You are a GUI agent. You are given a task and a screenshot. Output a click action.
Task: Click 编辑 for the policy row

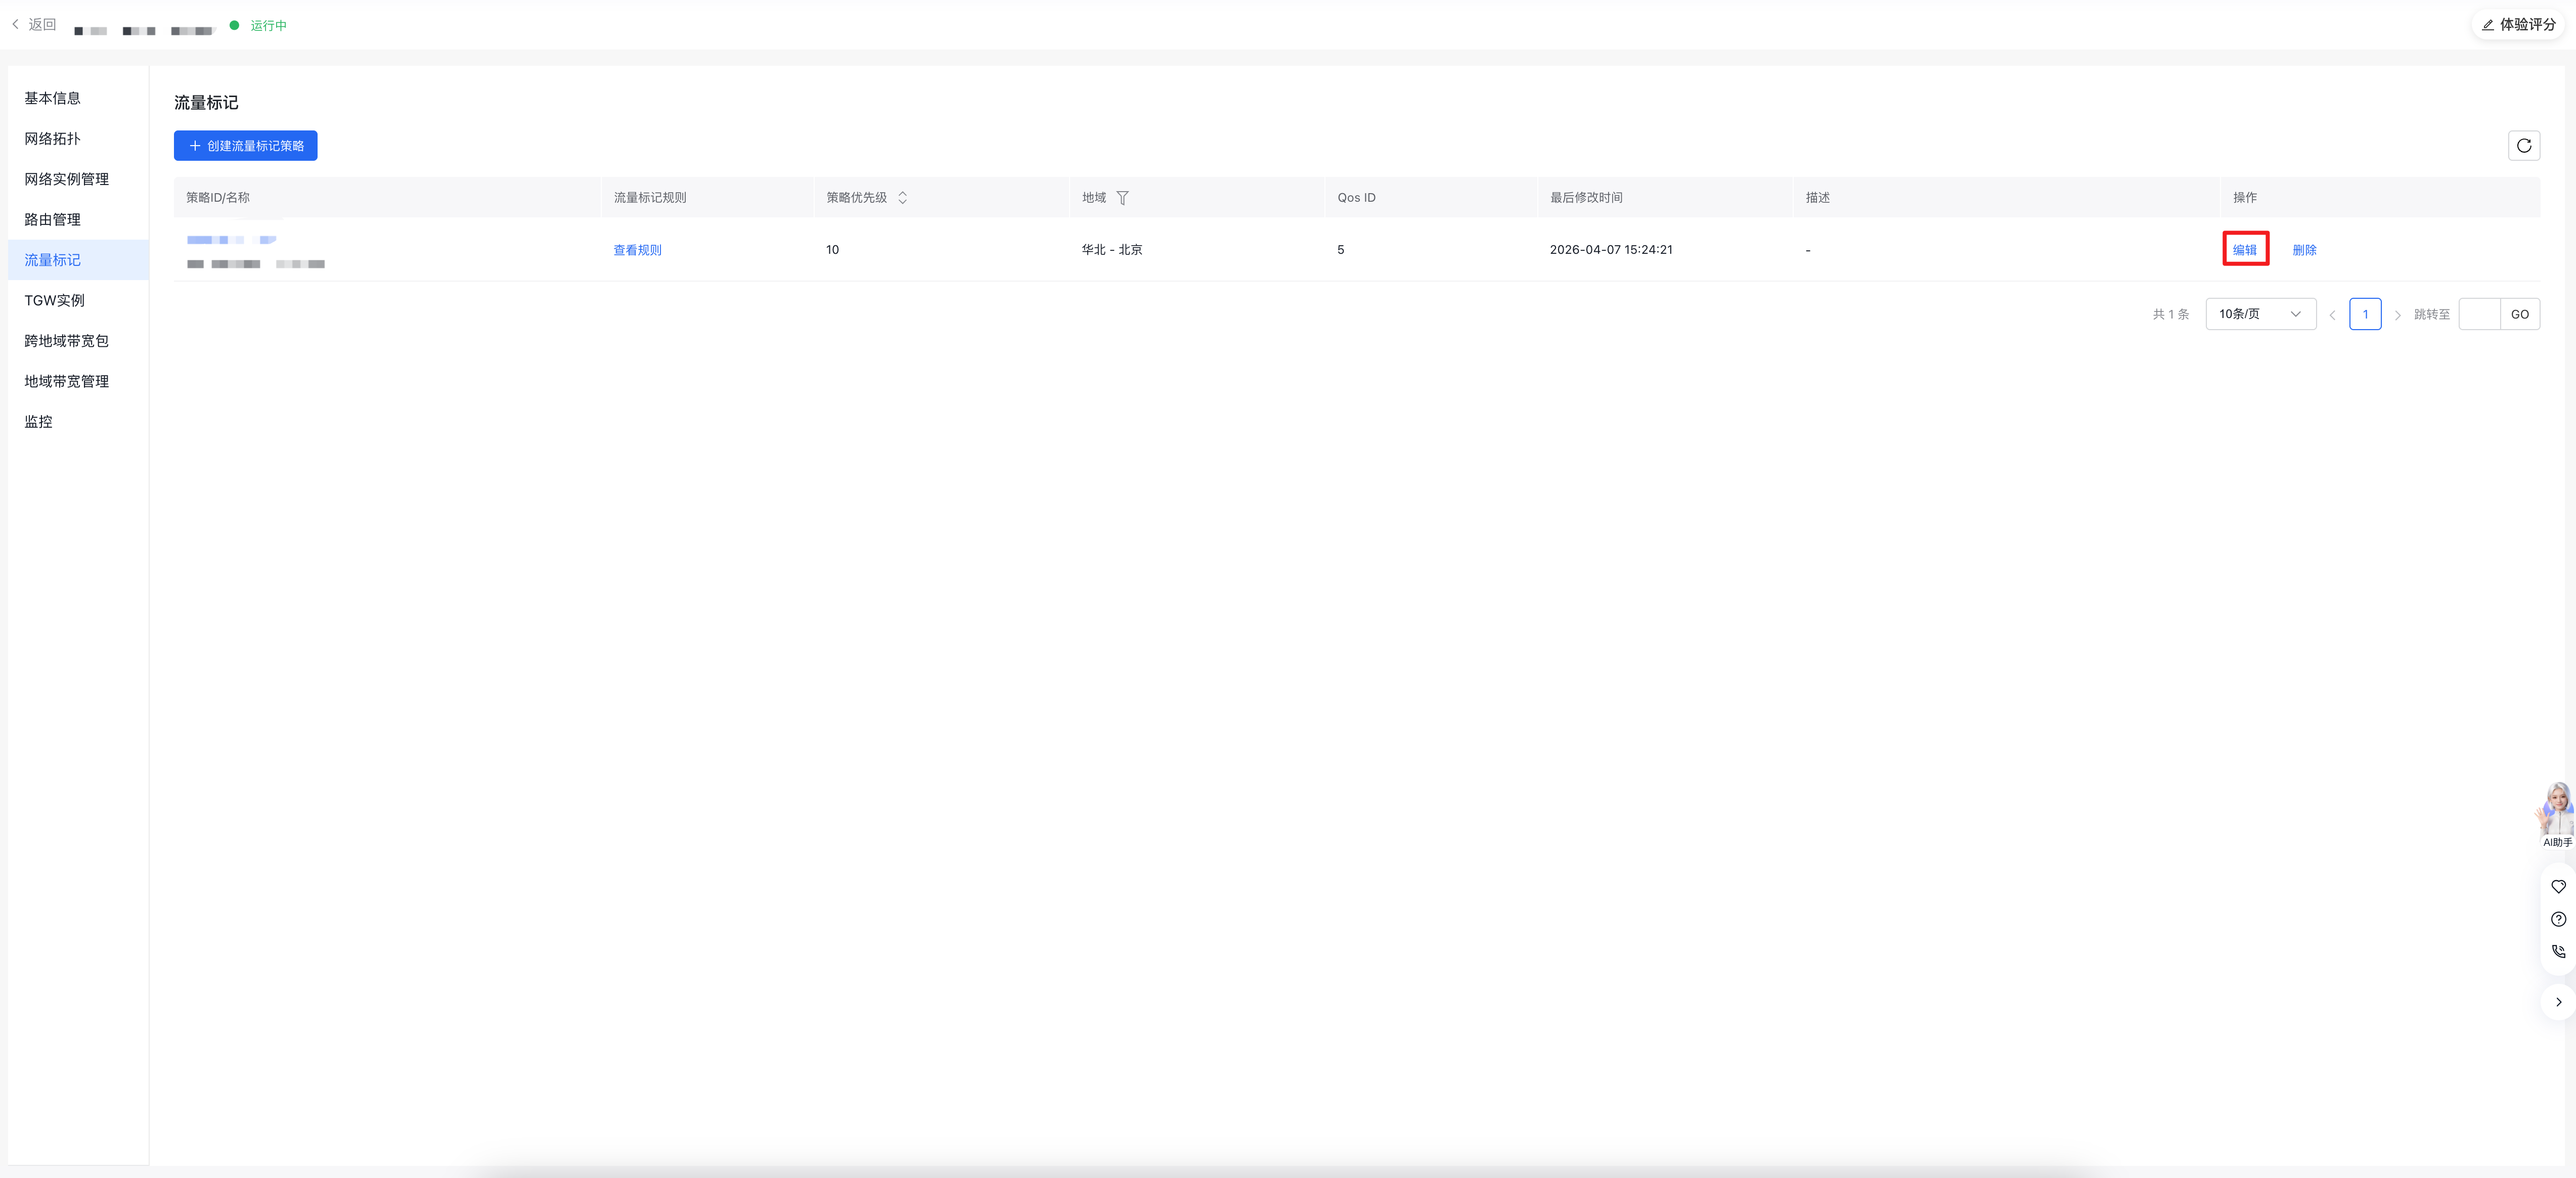point(2244,250)
